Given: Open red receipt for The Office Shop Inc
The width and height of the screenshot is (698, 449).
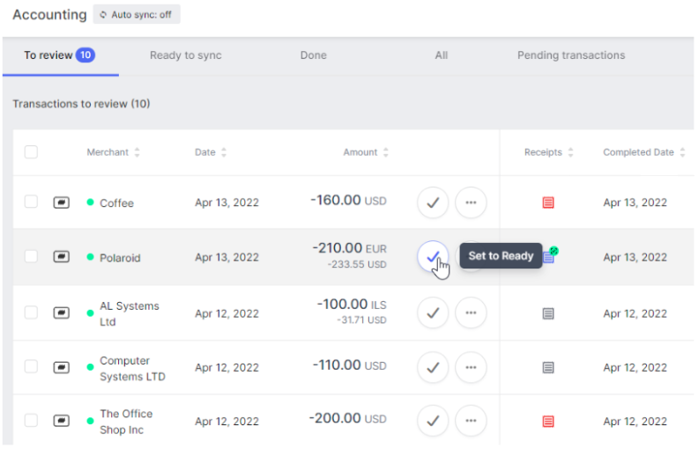Looking at the screenshot, I should coord(548,422).
